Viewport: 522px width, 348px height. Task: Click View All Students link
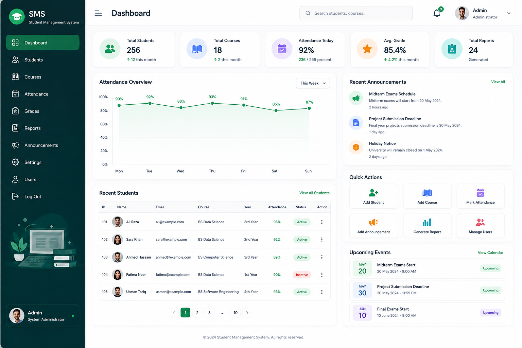click(x=314, y=193)
